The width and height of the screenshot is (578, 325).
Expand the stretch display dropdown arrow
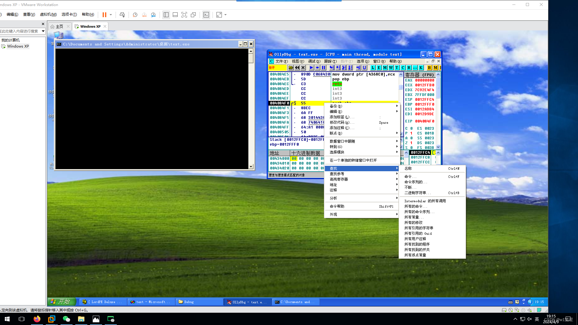tap(225, 15)
